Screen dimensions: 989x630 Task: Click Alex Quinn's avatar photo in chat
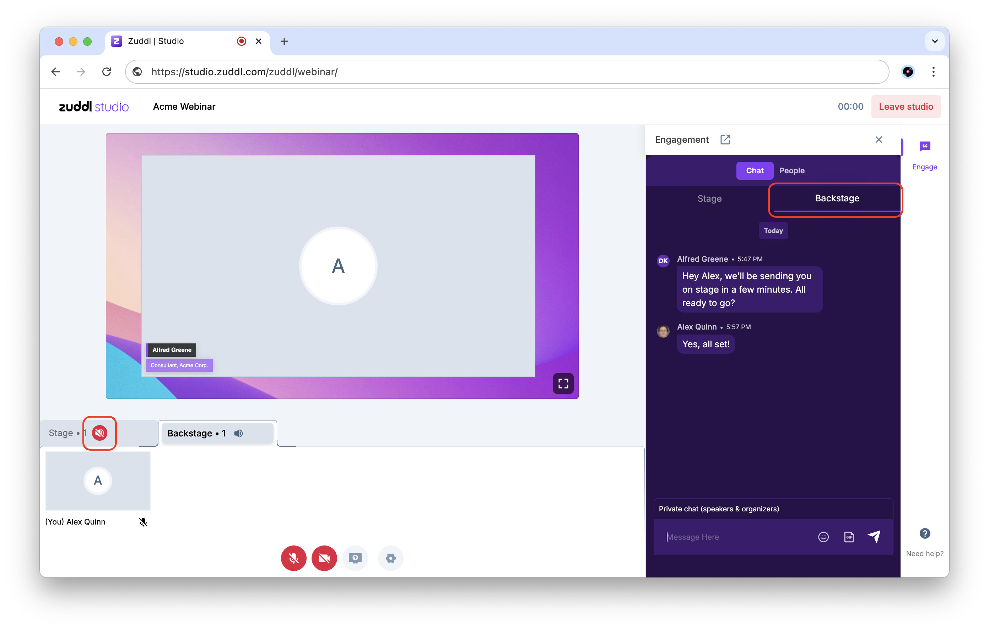coord(663,331)
